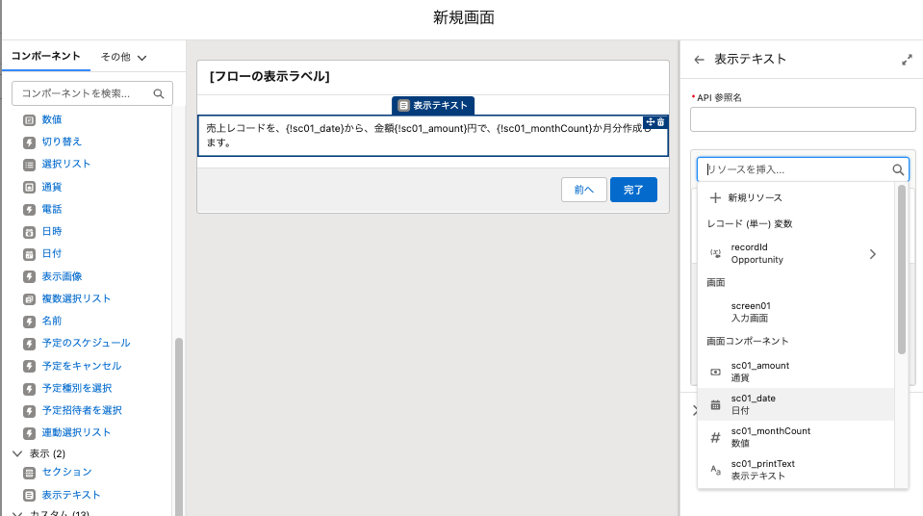
Task: Click the 完了 button
Action: coord(633,190)
